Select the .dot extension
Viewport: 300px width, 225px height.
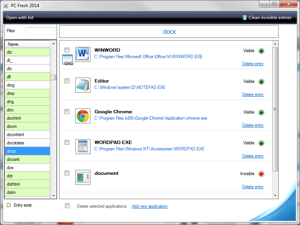(27, 175)
